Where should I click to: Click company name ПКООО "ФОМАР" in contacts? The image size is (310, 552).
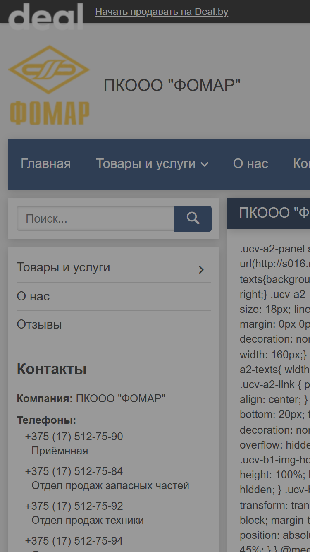[121, 399]
